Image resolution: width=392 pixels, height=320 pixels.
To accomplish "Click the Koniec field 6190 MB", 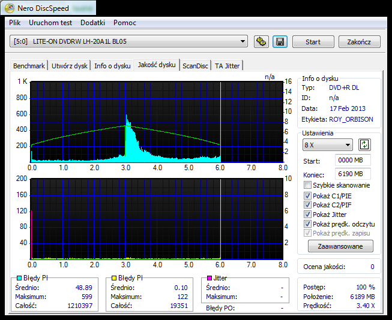I will (x=353, y=174).
